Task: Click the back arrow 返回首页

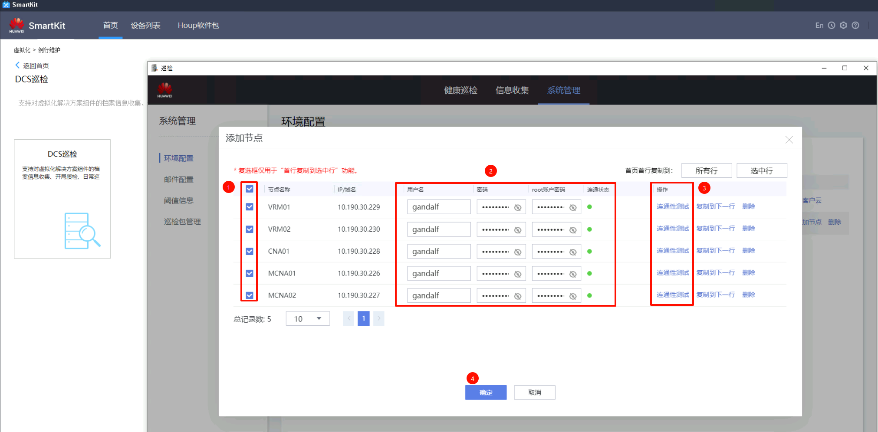Action: coord(18,65)
